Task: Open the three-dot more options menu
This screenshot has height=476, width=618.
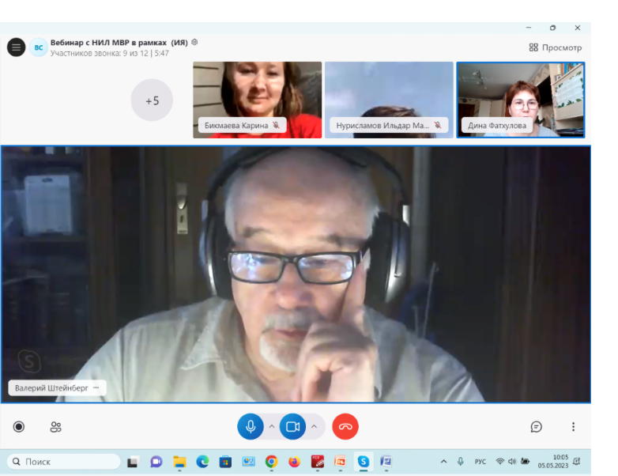Action: pos(573,427)
